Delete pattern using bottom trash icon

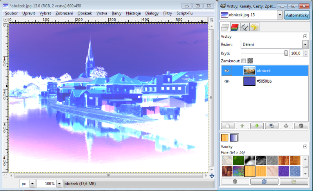pos(235,182)
